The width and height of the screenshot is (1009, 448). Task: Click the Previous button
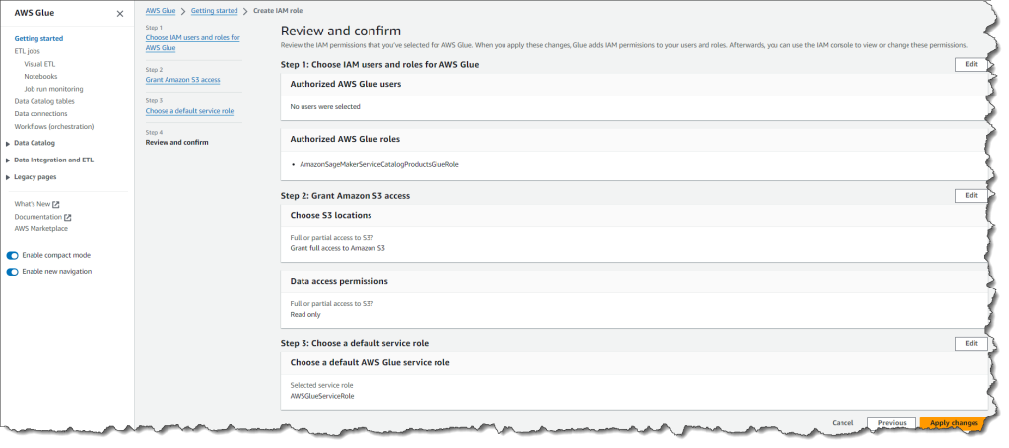pyautogui.click(x=891, y=423)
